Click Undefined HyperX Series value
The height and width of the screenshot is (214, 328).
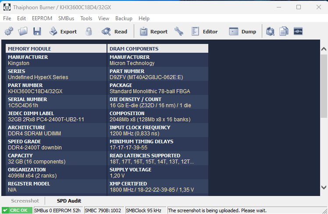coord(38,77)
